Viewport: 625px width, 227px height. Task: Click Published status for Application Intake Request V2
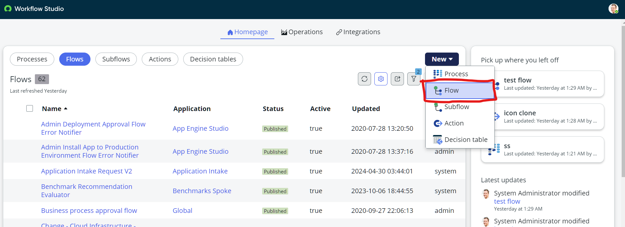click(x=275, y=171)
